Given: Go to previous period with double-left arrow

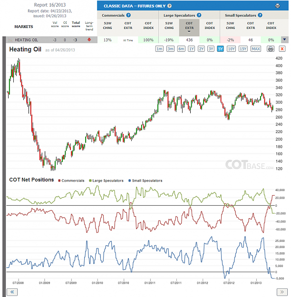Looking at the screenshot, I should (12, 292).
